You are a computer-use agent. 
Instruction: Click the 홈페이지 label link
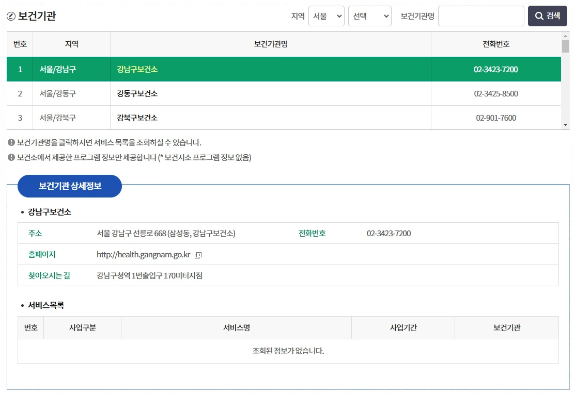[41, 254]
